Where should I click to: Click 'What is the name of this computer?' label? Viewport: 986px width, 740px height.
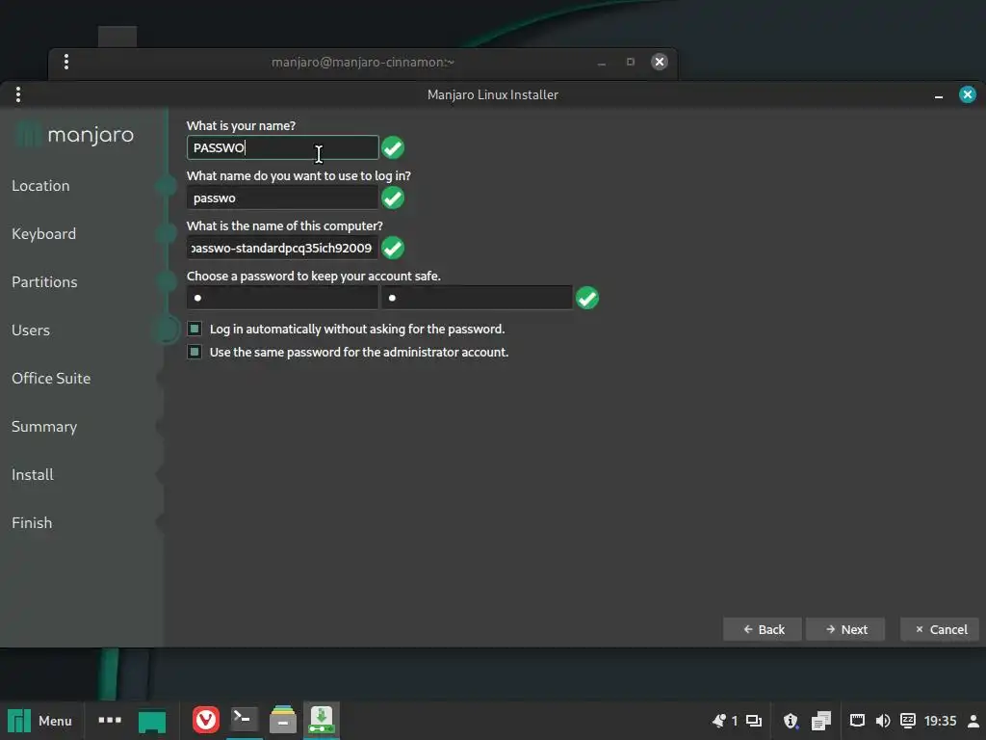(285, 225)
